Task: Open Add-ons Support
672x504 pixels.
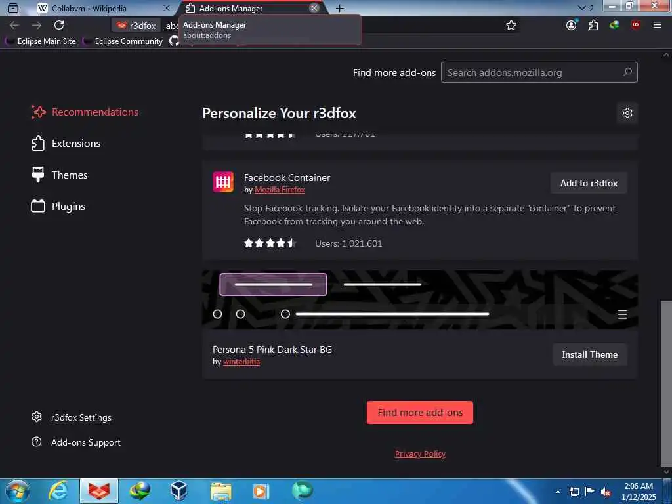Action: (x=76, y=442)
